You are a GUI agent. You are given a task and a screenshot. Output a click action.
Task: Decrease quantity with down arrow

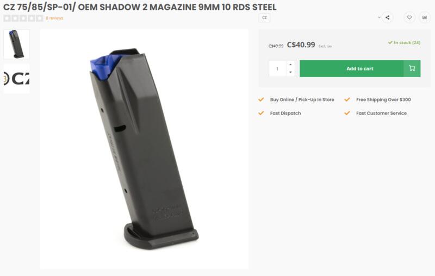290,72
